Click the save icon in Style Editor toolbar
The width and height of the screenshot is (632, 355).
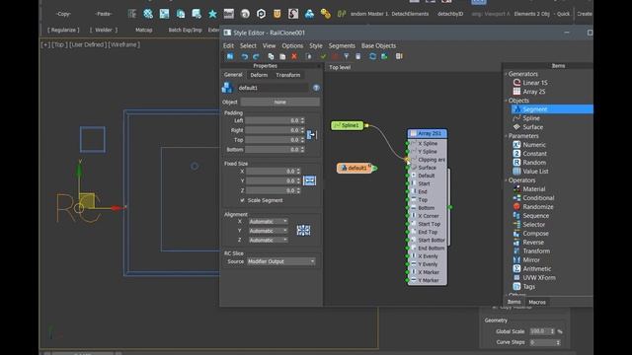pos(230,56)
